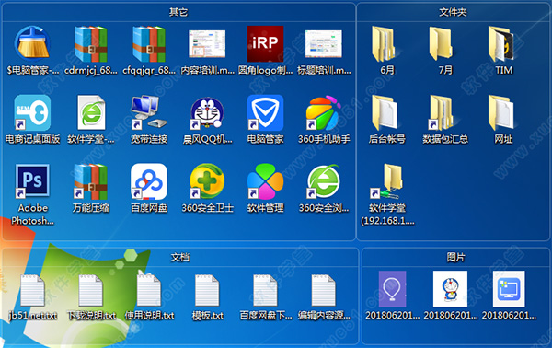
Task: Open the 百度网盘下... text file
Action: (x=265, y=291)
